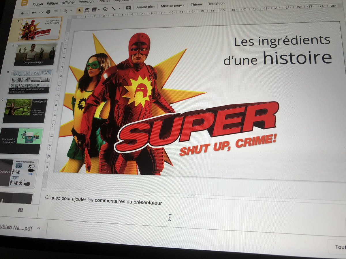Insert an image from toolbar
This screenshot has width=346, height=259.
coord(94,10)
